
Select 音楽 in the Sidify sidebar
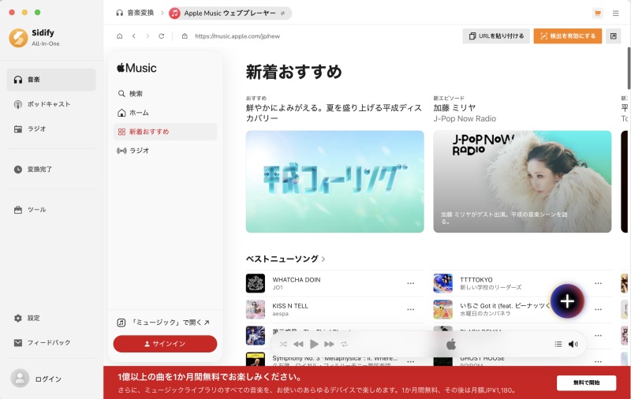51,80
